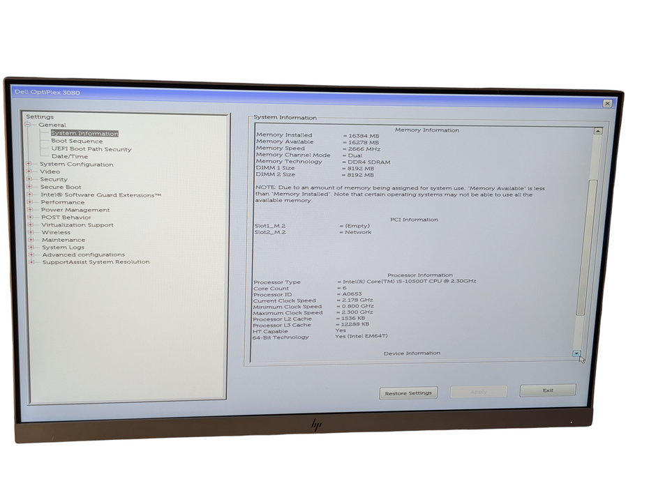The image size is (649, 488).
Task: Select the System Configuration label
Action: (76, 165)
